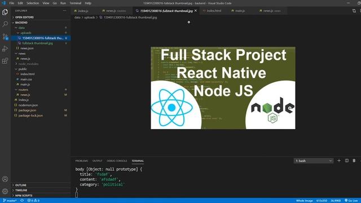Open the Source Control view

5,36
